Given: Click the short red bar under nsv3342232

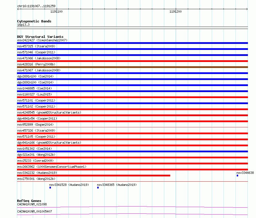Looking at the screenshot, I should coord(93,176).
